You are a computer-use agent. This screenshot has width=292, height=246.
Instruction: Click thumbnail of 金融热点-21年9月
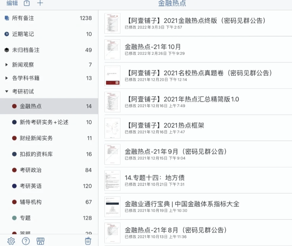(x=112, y=154)
